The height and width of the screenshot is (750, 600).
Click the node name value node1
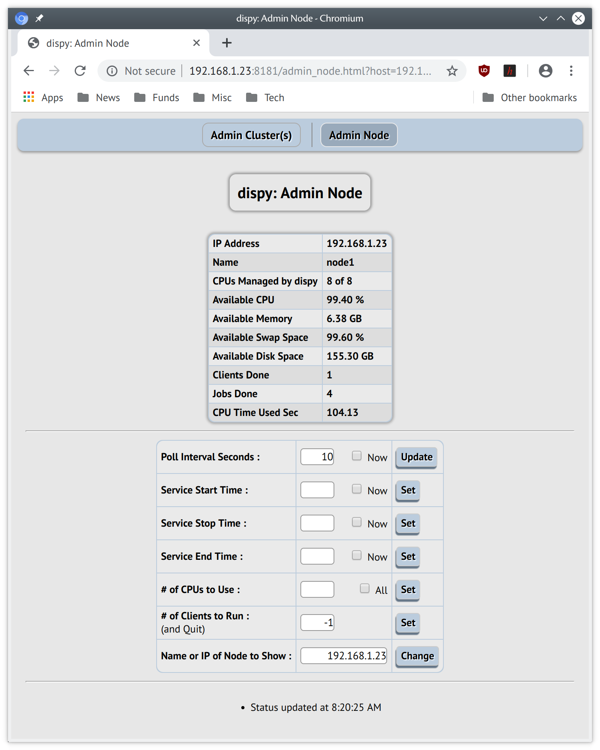click(340, 262)
